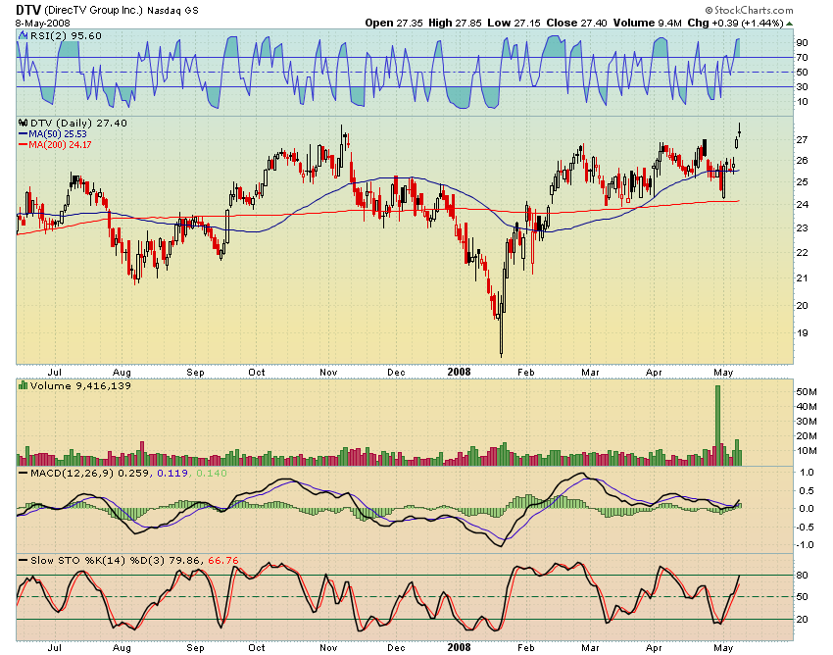Screen dimensions: 833x655
Task: Click the MA(50) 25.53 legend text
Action: [x=58, y=134]
